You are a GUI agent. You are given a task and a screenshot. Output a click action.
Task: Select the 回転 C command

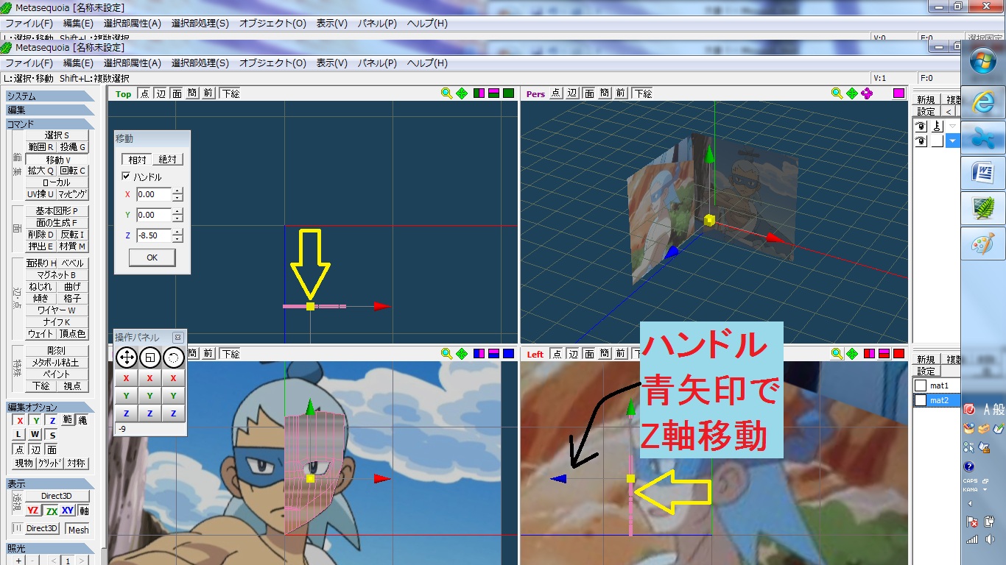[73, 171]
